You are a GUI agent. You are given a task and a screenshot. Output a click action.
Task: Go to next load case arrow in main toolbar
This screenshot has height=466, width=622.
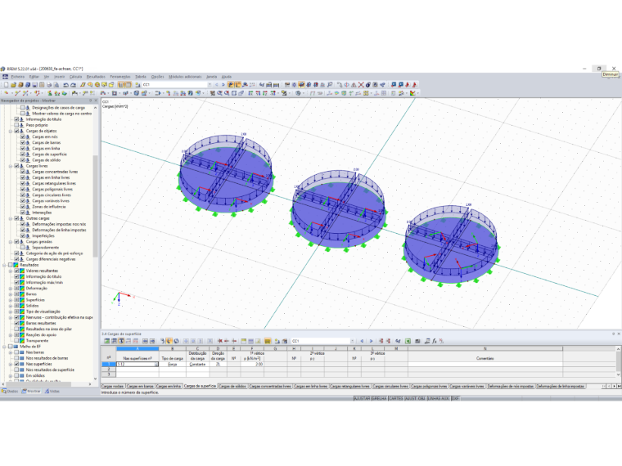223,85
